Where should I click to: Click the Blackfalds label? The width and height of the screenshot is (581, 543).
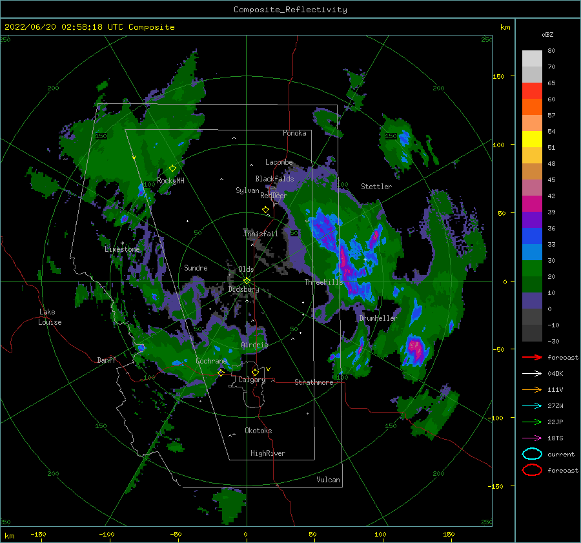[x=274, y=179]
